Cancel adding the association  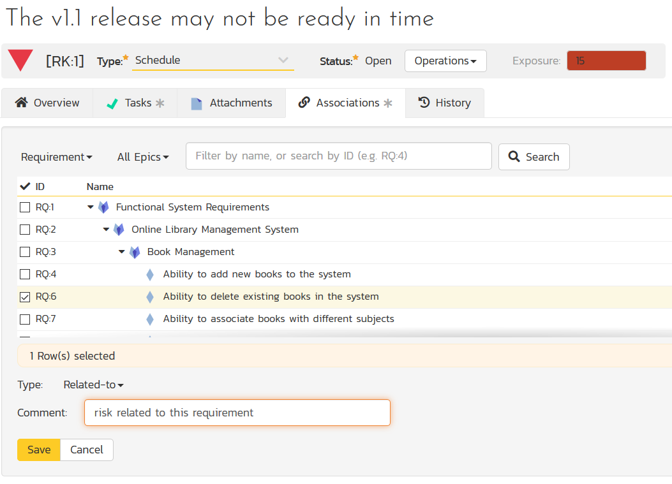(x=87, y=450)
